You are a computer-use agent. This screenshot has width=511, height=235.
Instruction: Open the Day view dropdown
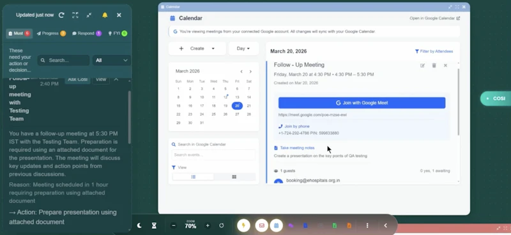(x=243, y=49)
